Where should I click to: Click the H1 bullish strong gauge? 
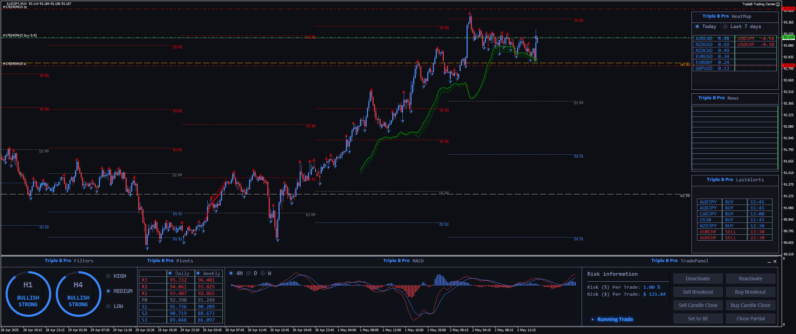coord(28,294)
